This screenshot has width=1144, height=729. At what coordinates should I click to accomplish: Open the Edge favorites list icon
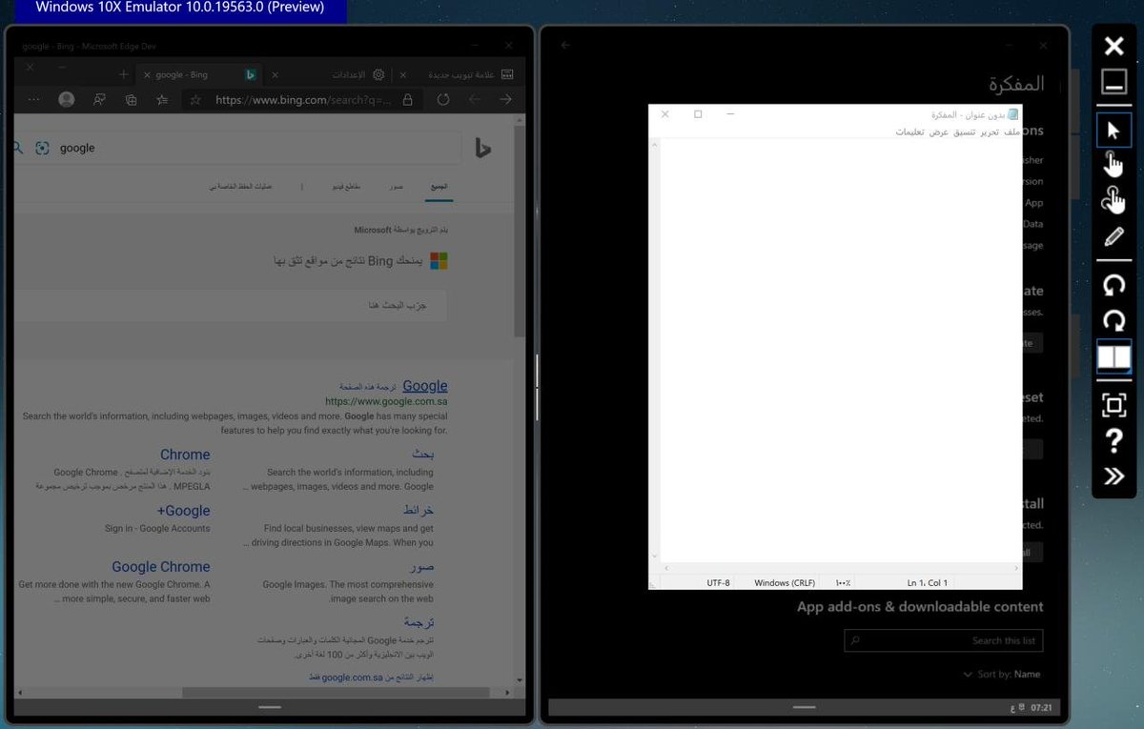[x=163, y=99]
